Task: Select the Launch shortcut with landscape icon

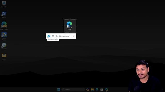Action: point(4,36)
